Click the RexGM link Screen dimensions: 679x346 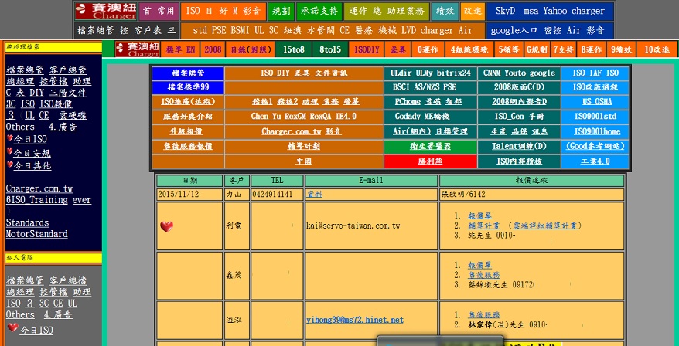tap(295, 117)
